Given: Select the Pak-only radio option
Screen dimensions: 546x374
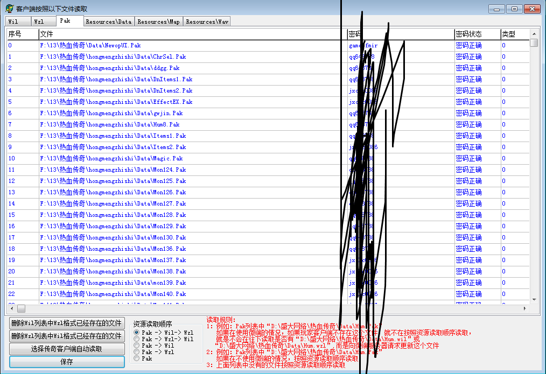Looking at the screenshot, I should coord(143,358).
